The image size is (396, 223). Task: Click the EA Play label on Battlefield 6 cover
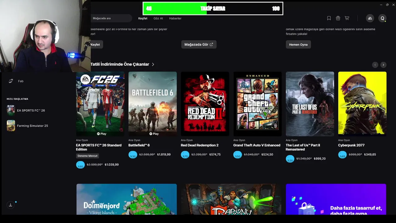tap(154, 134)
